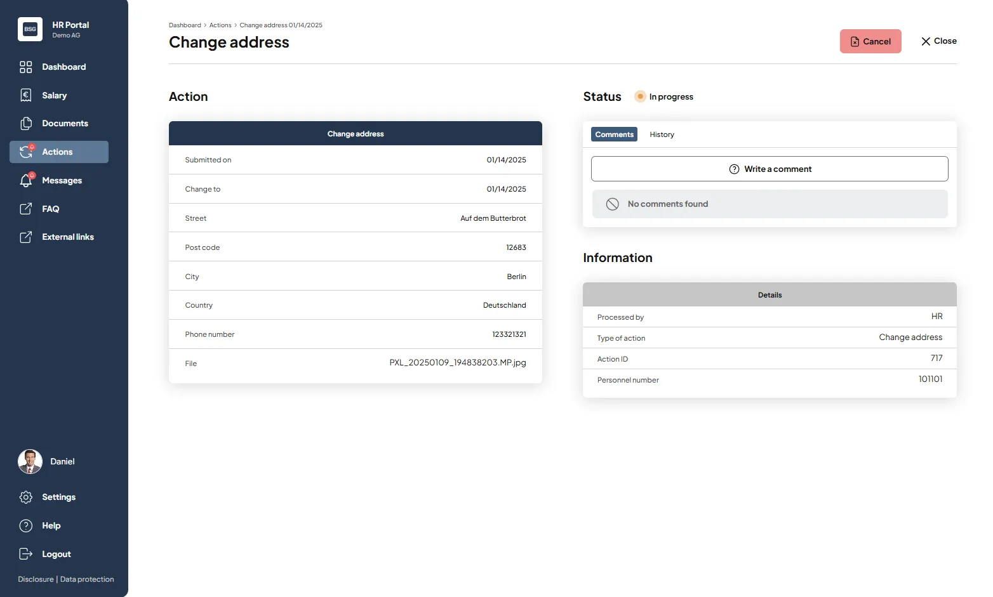Click the Salary euro document icon
The image size is (993, 597).
(26, 95)
